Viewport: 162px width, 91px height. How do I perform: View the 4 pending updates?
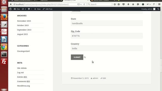(24, 9)
